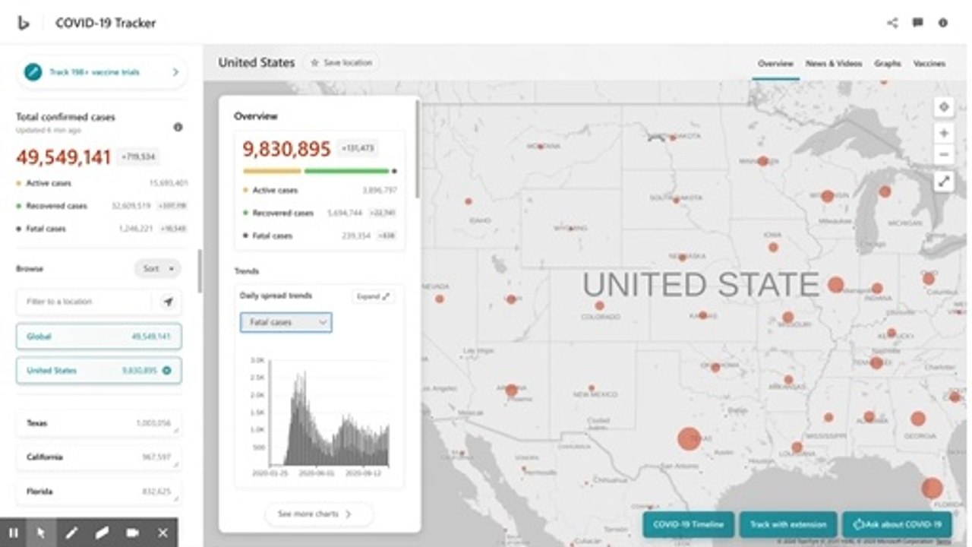Image resolution: width=972 pixels, height=547 pixels.
Task: Select the pointer cursor recording tool
Action: coord(41,533)
